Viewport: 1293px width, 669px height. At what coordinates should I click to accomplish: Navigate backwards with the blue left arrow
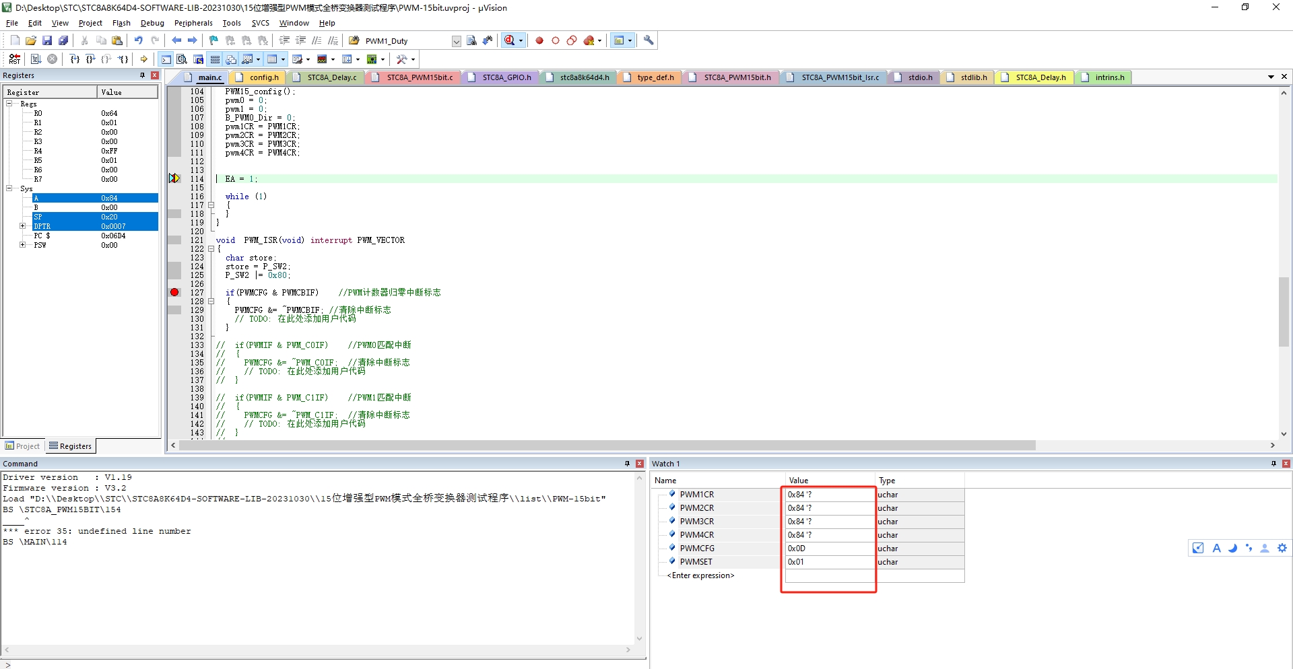[176, 40]
